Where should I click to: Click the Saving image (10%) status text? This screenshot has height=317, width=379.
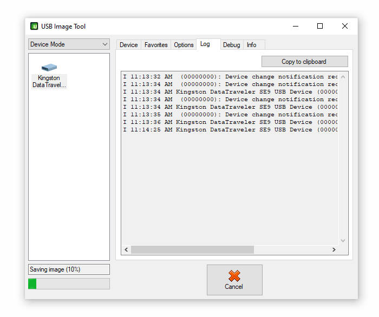[x=55, y=269]
